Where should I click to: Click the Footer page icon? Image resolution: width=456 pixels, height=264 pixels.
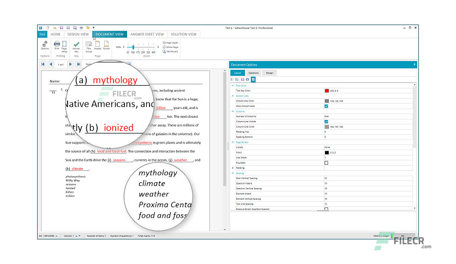[106, 44]
